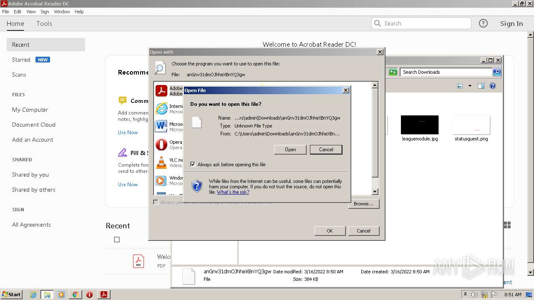
Task: Click the Comment tool icon
Action: 122,100
